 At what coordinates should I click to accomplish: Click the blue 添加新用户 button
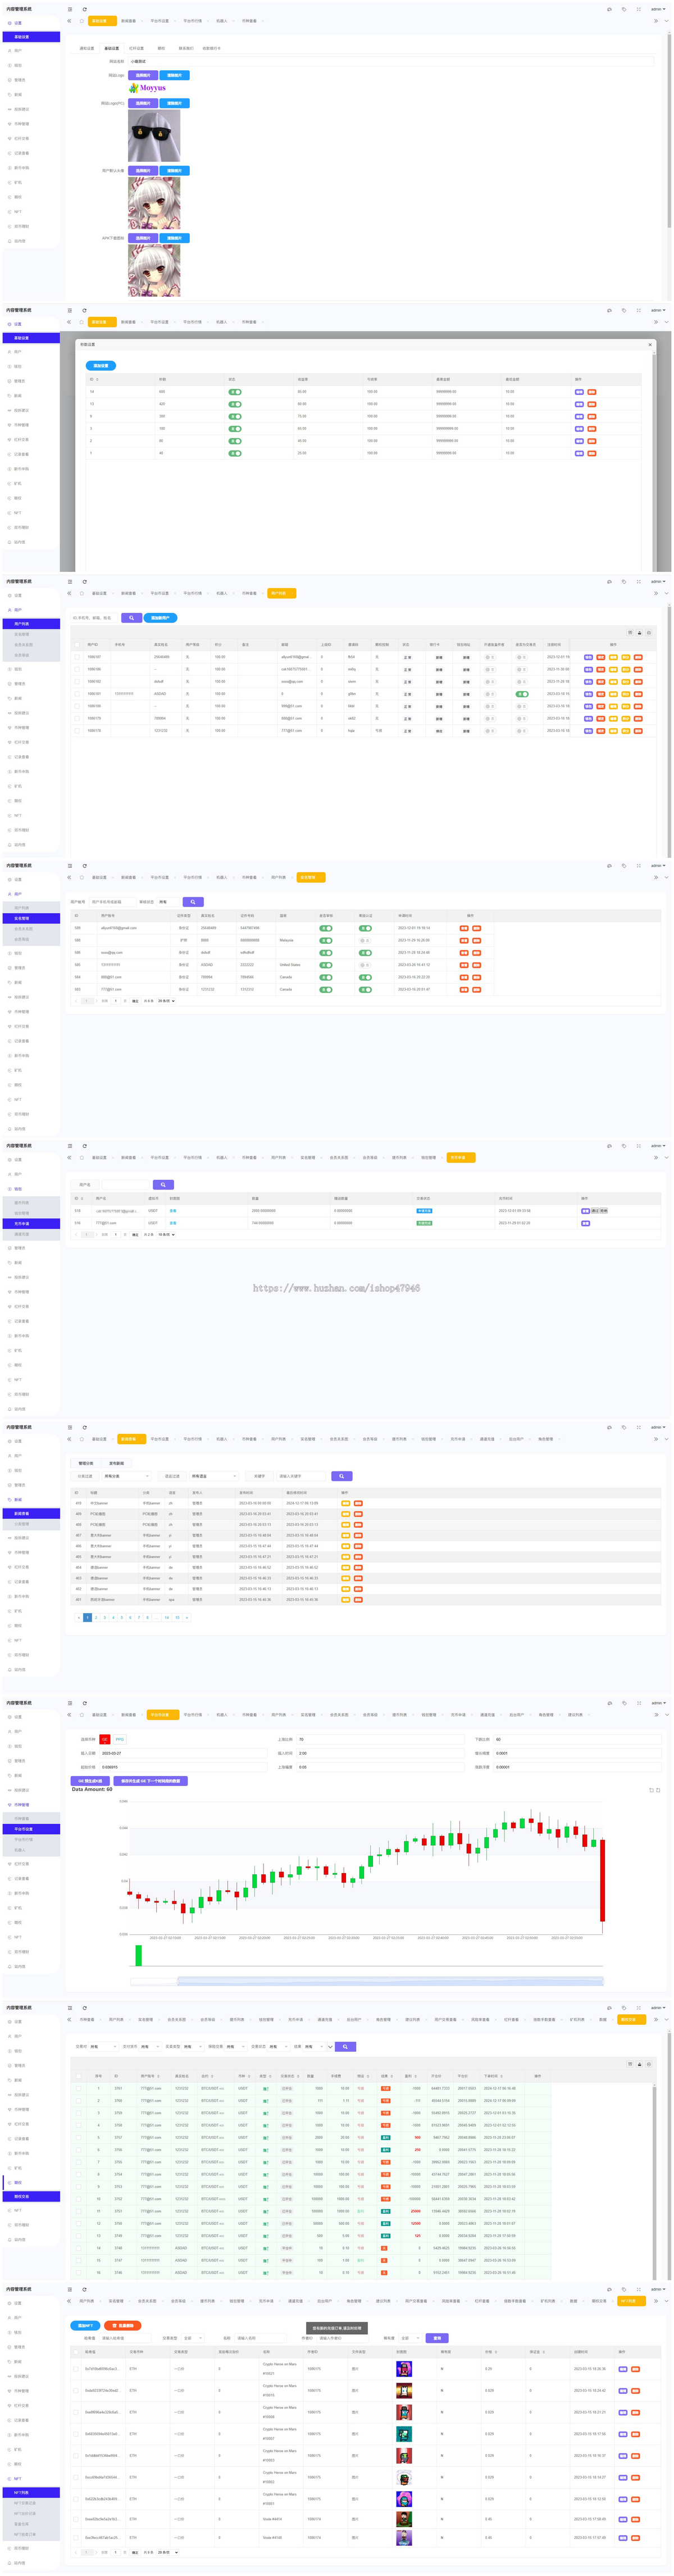[161, 618]
